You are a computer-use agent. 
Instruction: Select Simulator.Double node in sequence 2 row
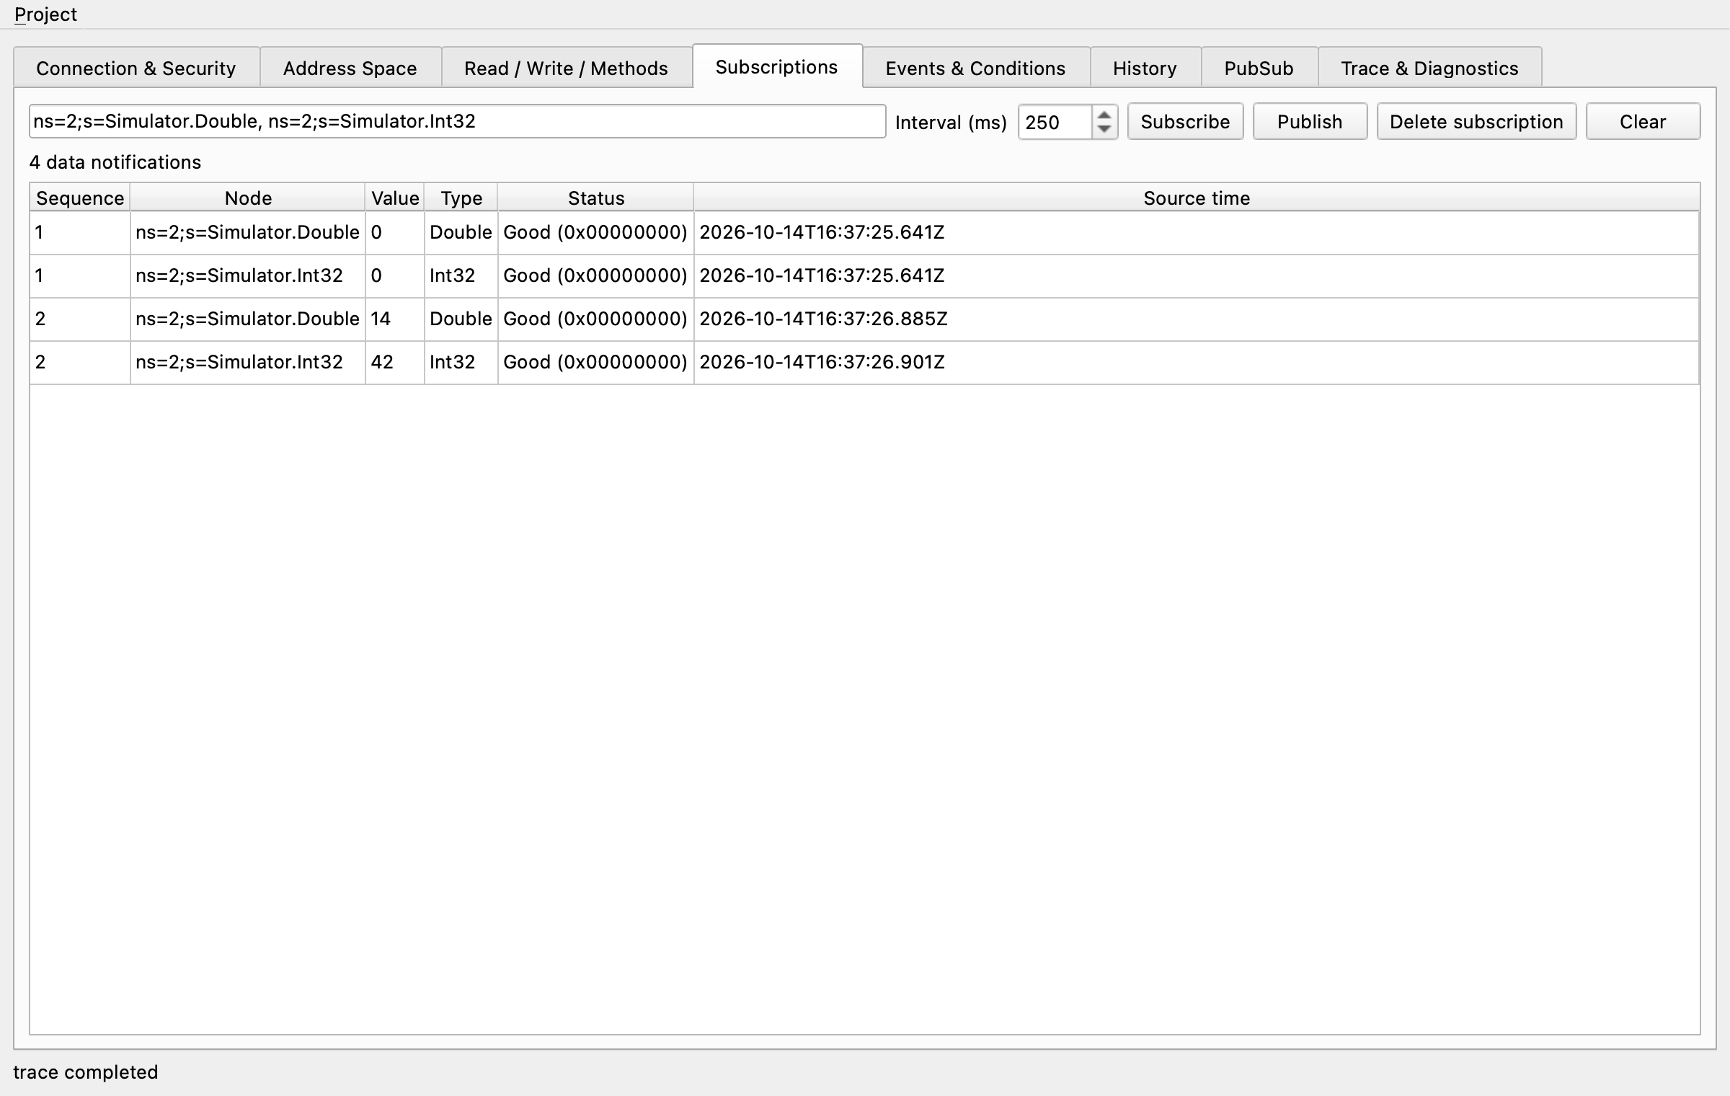tap(247, 319)
